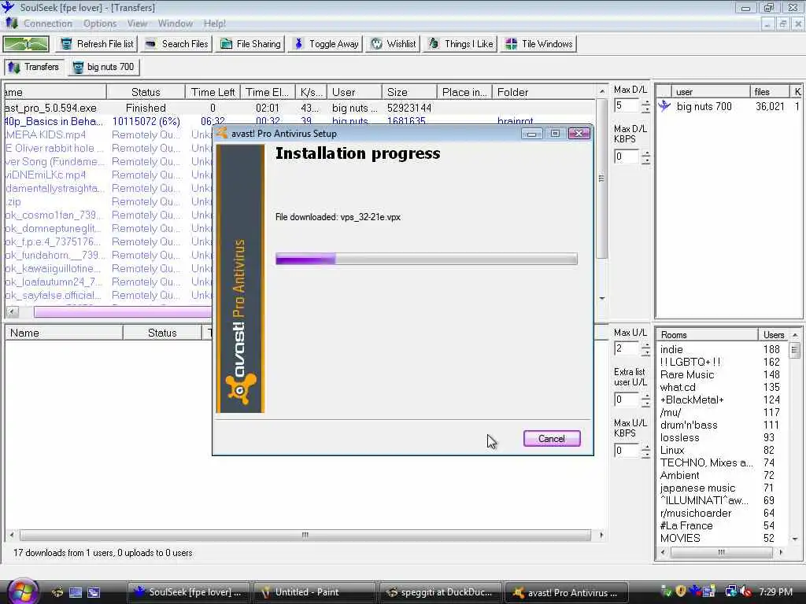Sort downloads by Status column header
Image resolution: width=806 pixels, height=604 pixels.
(146, 92)
